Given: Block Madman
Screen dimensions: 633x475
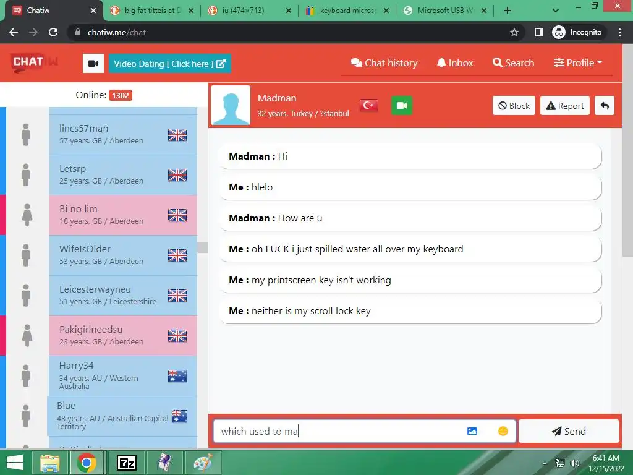Looking at the screenshot, I should pos(514,106).
